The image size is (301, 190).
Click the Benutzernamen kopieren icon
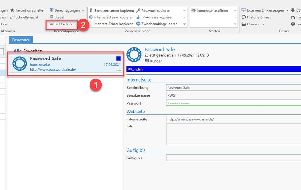(x=91, y=10)
